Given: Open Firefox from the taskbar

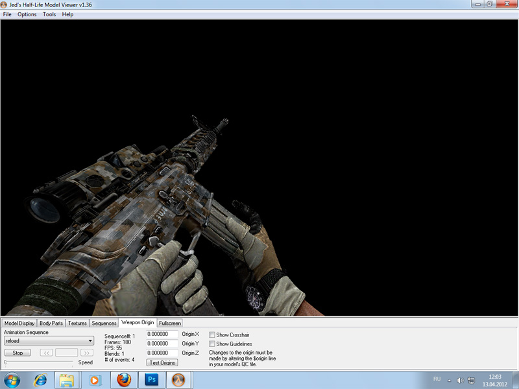Looking at the screenshot, I should click(x=124, y=379).
